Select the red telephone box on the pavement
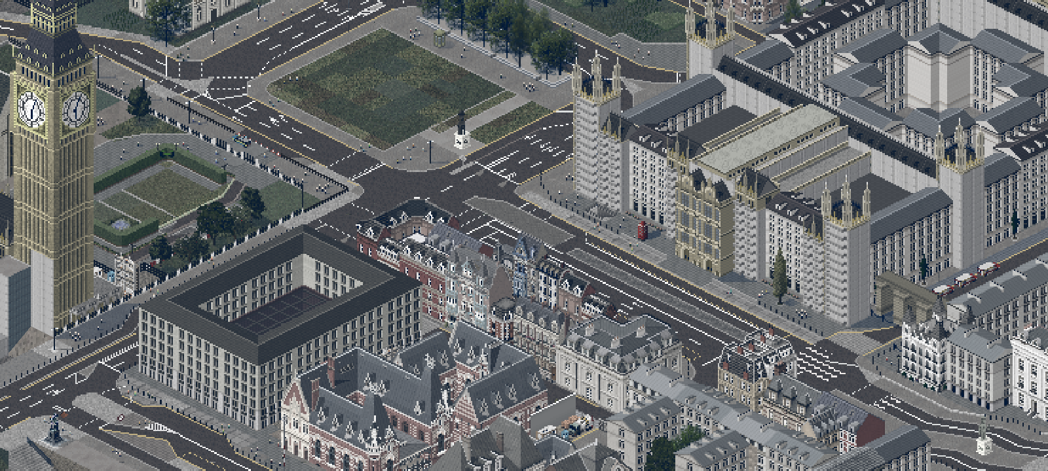Viewport: 1048px width, 471px height. coord(643,231)
